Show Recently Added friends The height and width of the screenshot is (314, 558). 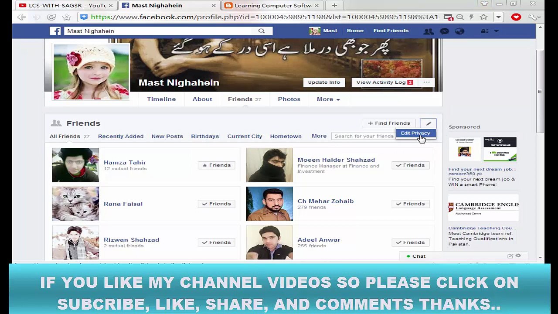coord(121,136)
